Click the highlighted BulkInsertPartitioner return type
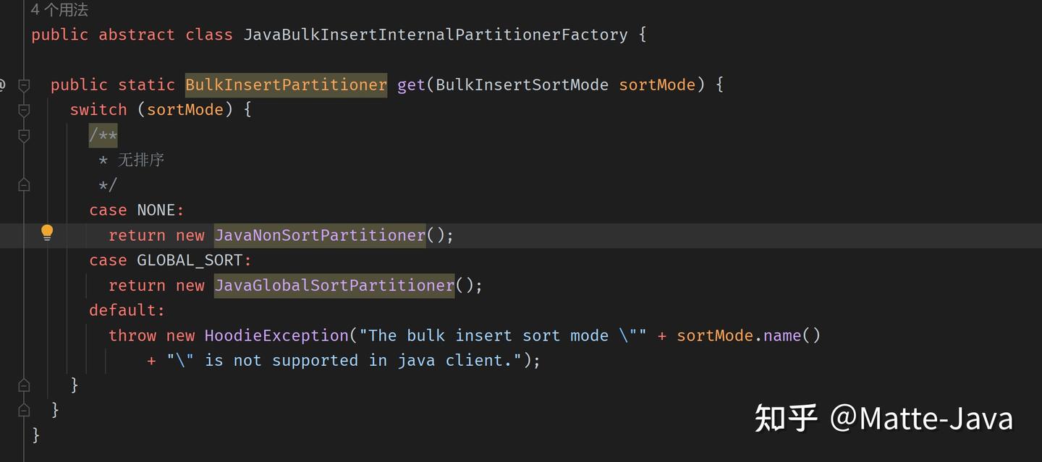 tap(286, 85)
